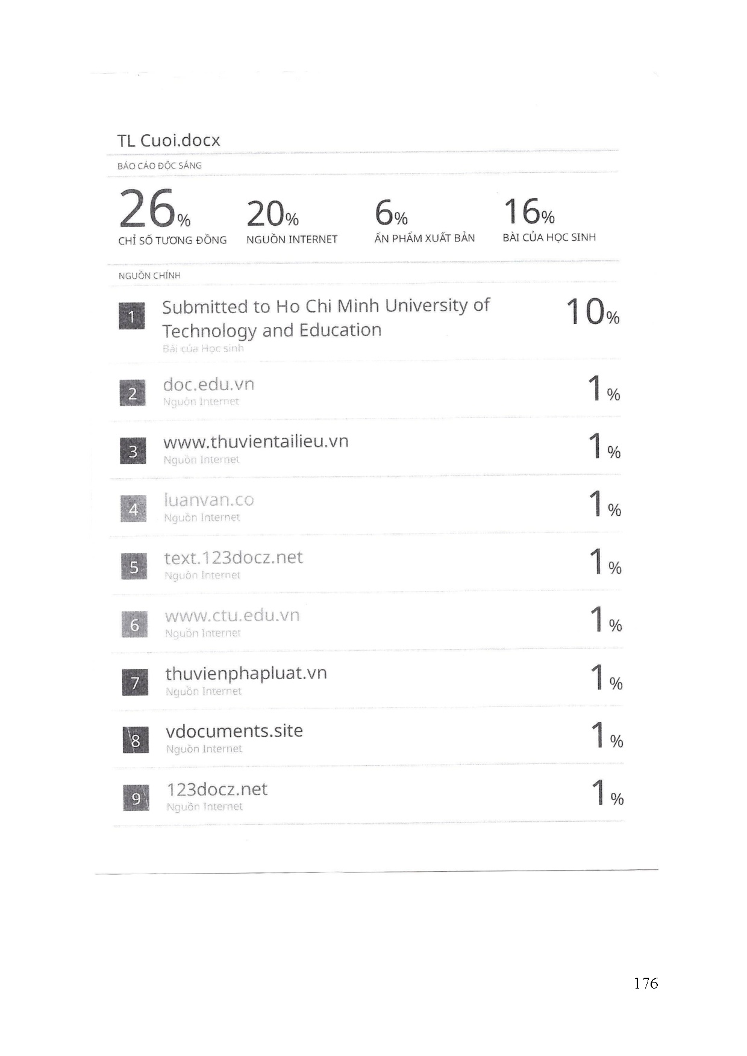Image resolution: width=747 pixels, height=1056 pixels.
Task: Click the number 8 source badge
Action: (x=136, y=741)
